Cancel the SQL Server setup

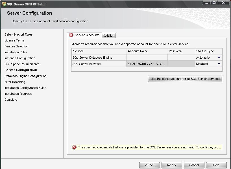pyautogui.click(x=194, y=165)
